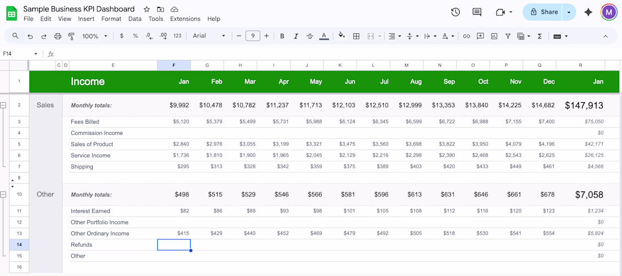Click the font size input field
The height and width of the screenshot is (276, 622).
(x=252, y=36)
